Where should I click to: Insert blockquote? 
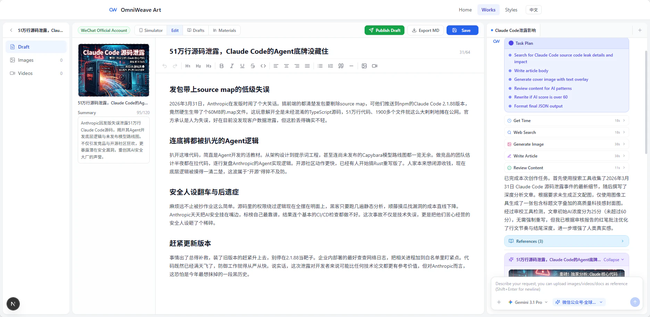tap(341, 66)
